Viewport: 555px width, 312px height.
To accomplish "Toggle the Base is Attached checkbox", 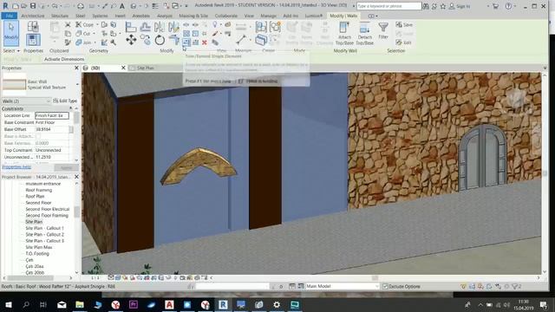I will coord(38,136).
